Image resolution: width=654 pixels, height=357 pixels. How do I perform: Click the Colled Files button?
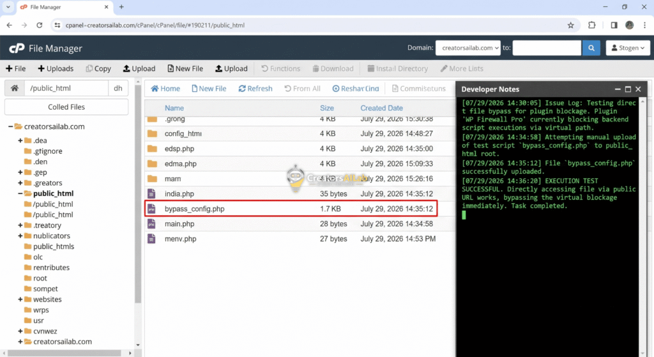coord(66,107)
